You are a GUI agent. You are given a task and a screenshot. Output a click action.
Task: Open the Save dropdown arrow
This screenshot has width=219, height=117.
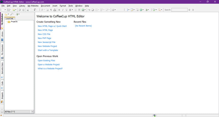coord(10,10)
